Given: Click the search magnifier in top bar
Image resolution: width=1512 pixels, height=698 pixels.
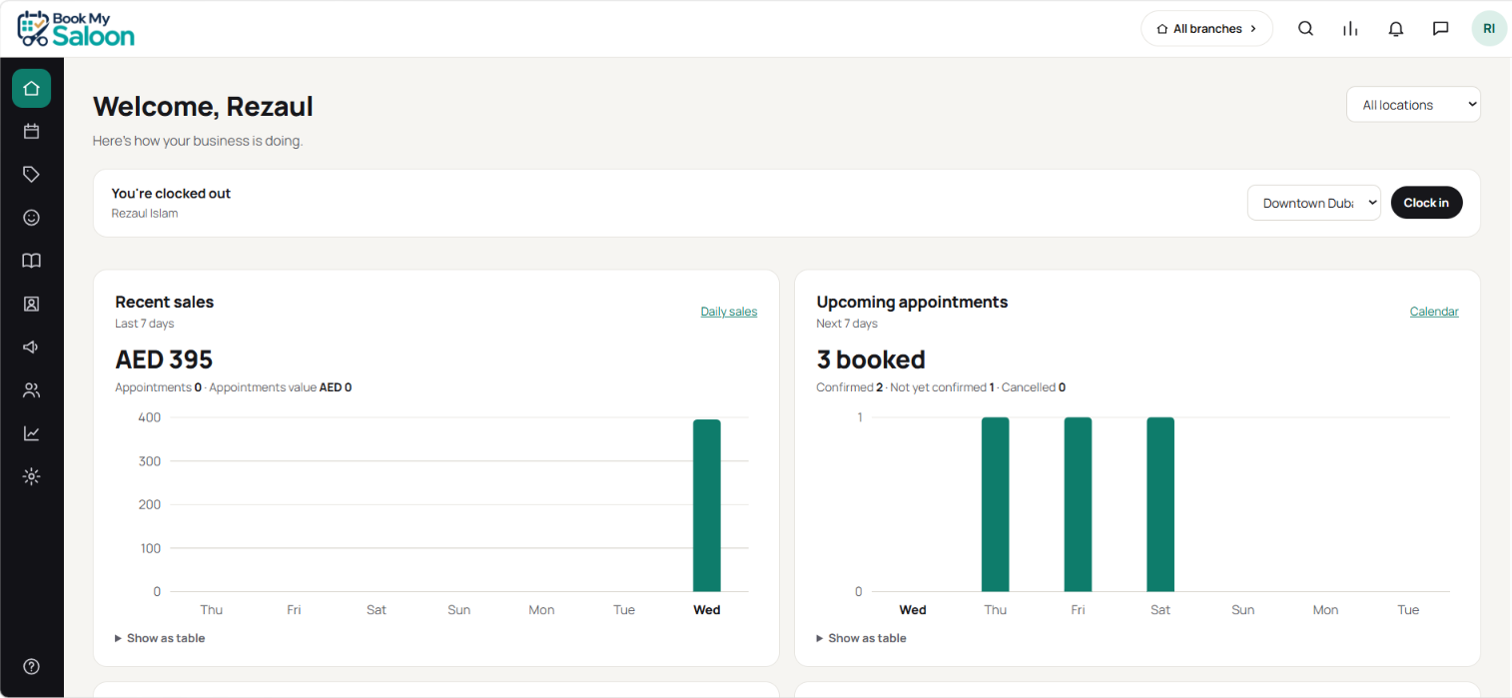Looking at the screenshot, I should point(1305,29).
